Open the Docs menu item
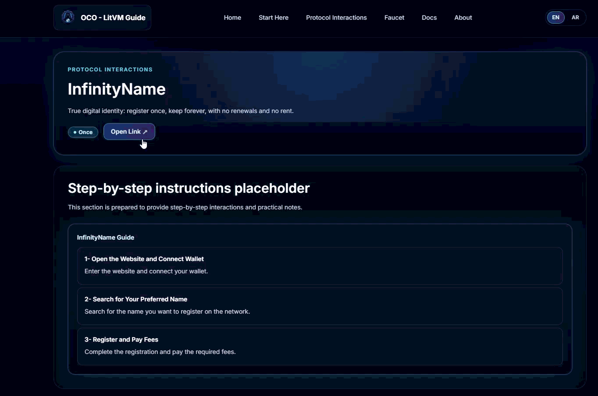 click(x=429, y=18)
